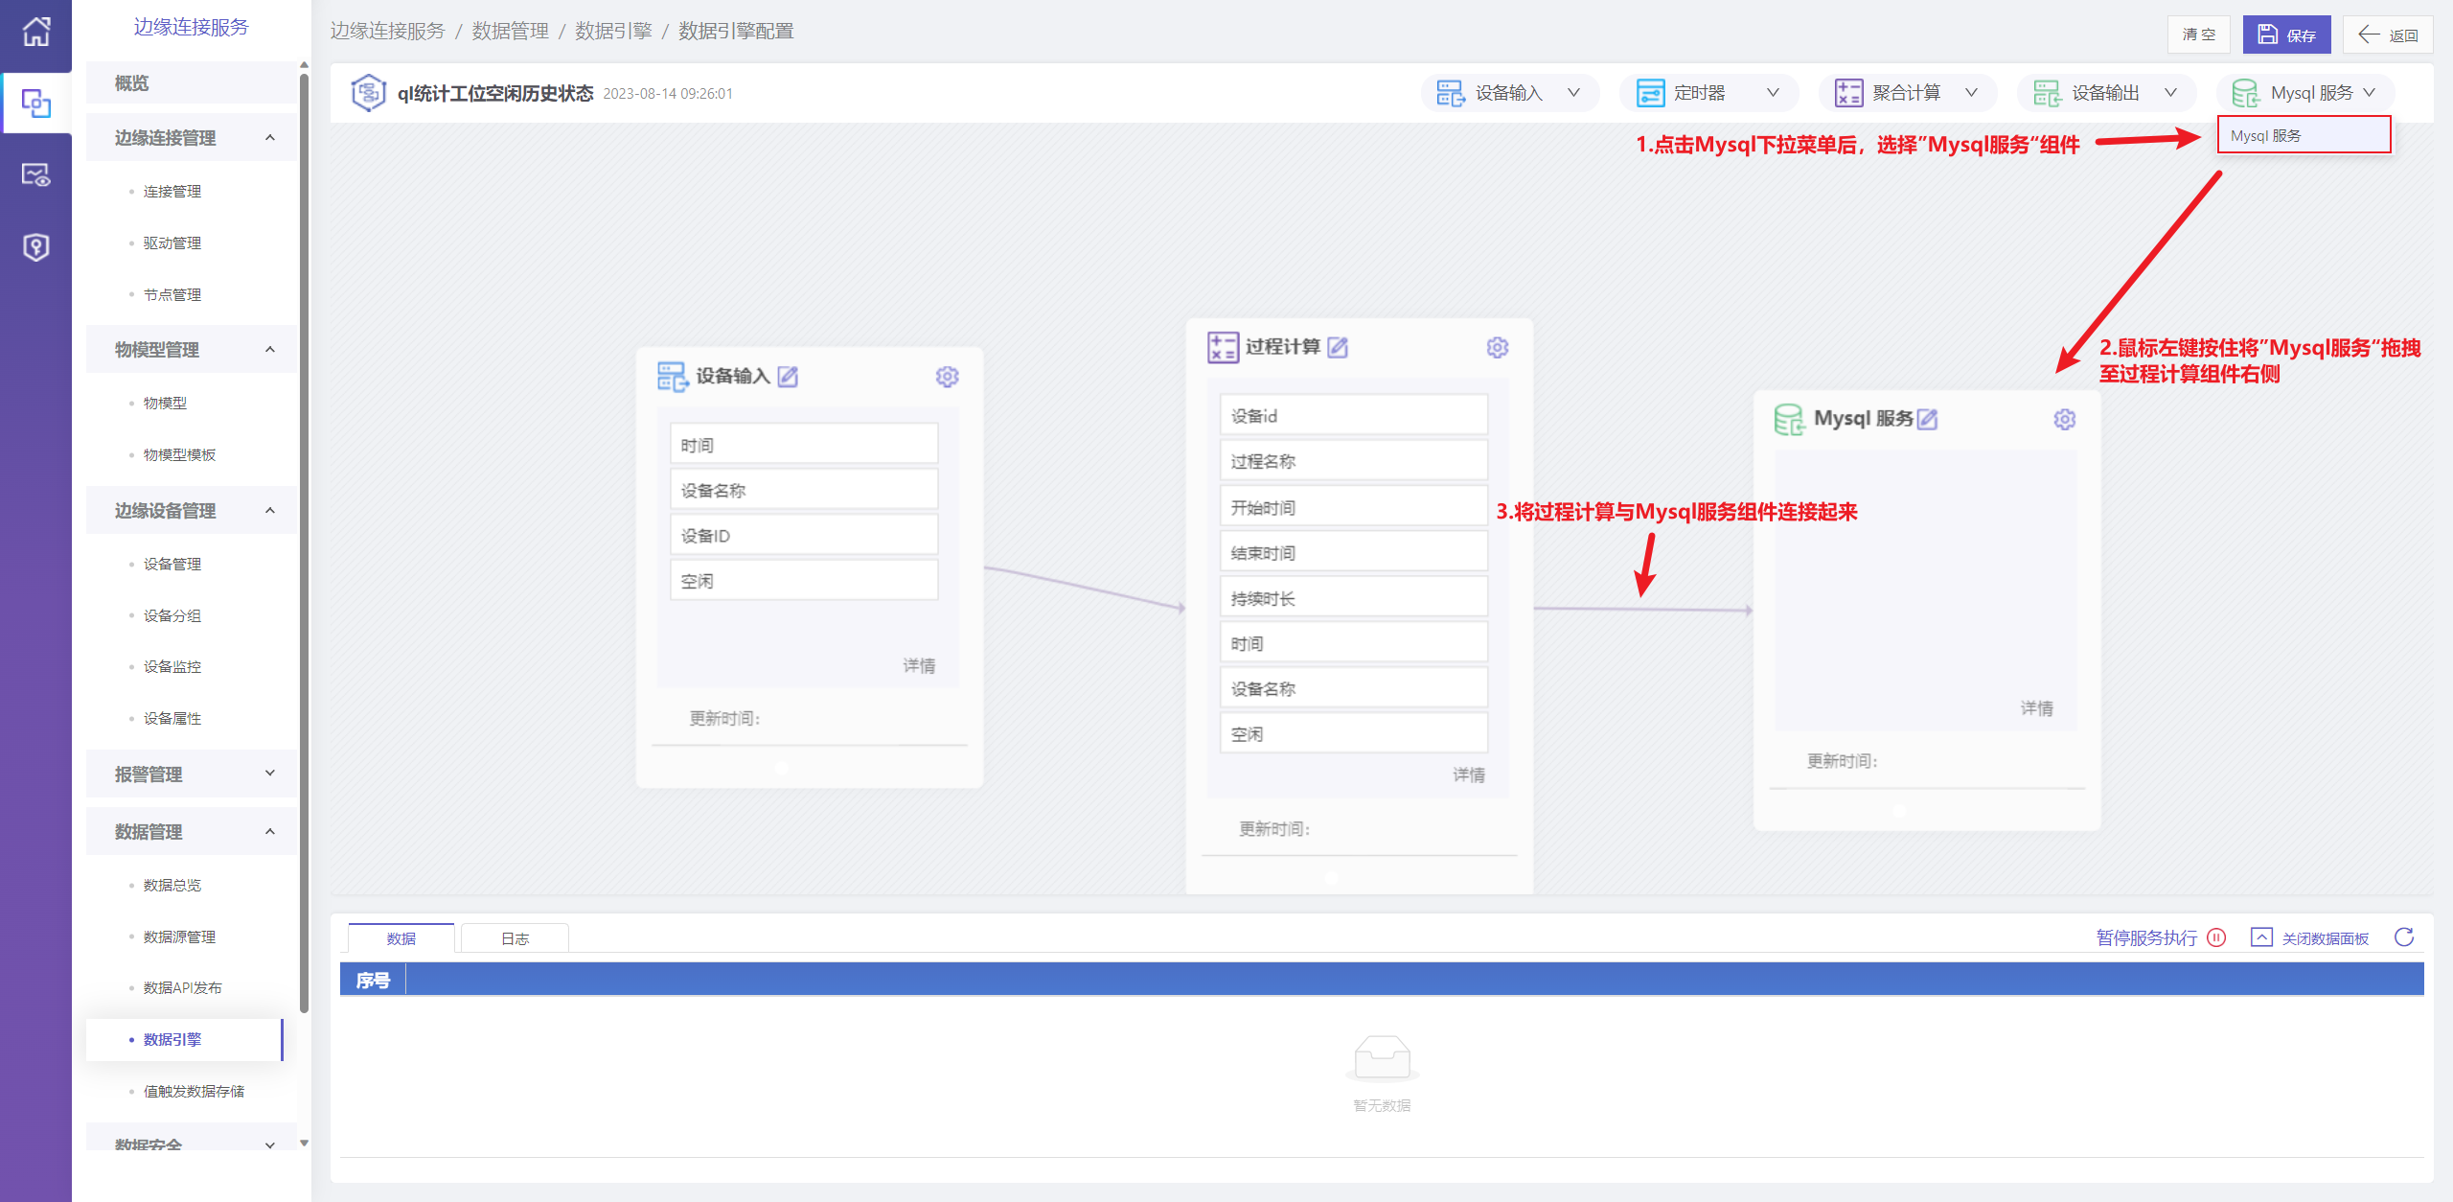Select the Mysql 服务 dropdown menu item
The width and height of the screenshot is (2453, 1202).
[2304, 135]
